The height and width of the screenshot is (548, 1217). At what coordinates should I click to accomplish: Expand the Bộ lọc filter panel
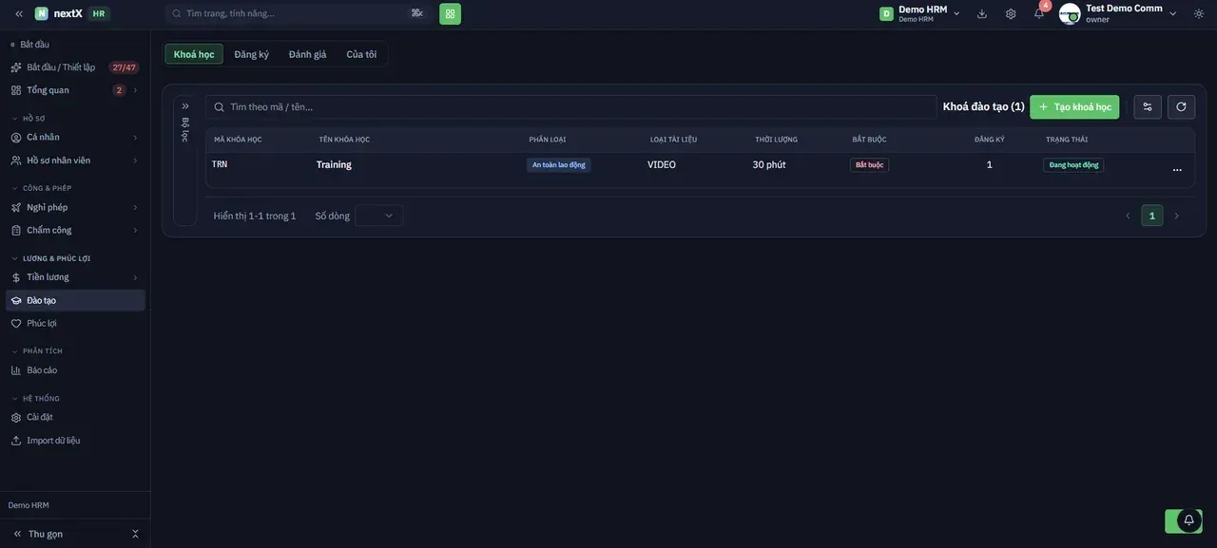coord(185,106)
